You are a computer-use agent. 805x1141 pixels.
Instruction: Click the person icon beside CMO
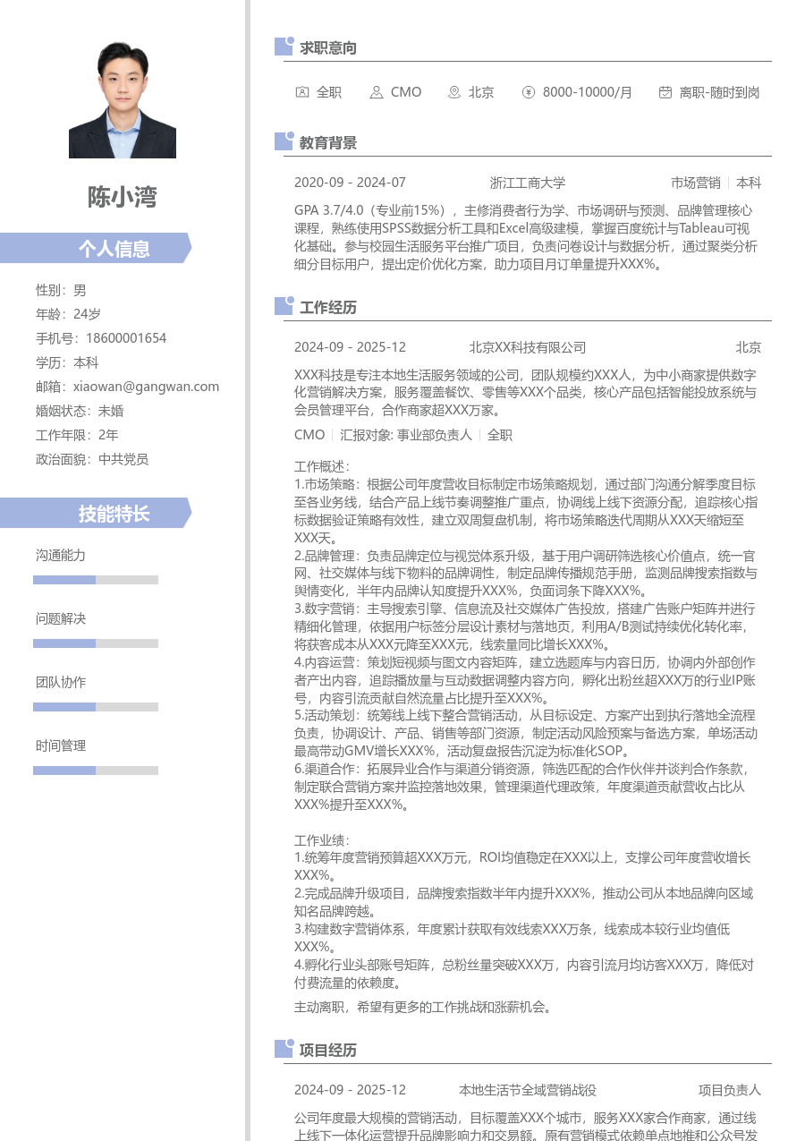click(377, 92)
